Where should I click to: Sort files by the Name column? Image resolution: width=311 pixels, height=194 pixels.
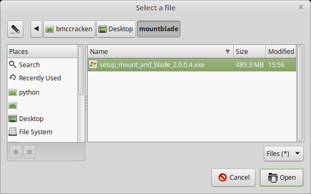pos(160,51)
